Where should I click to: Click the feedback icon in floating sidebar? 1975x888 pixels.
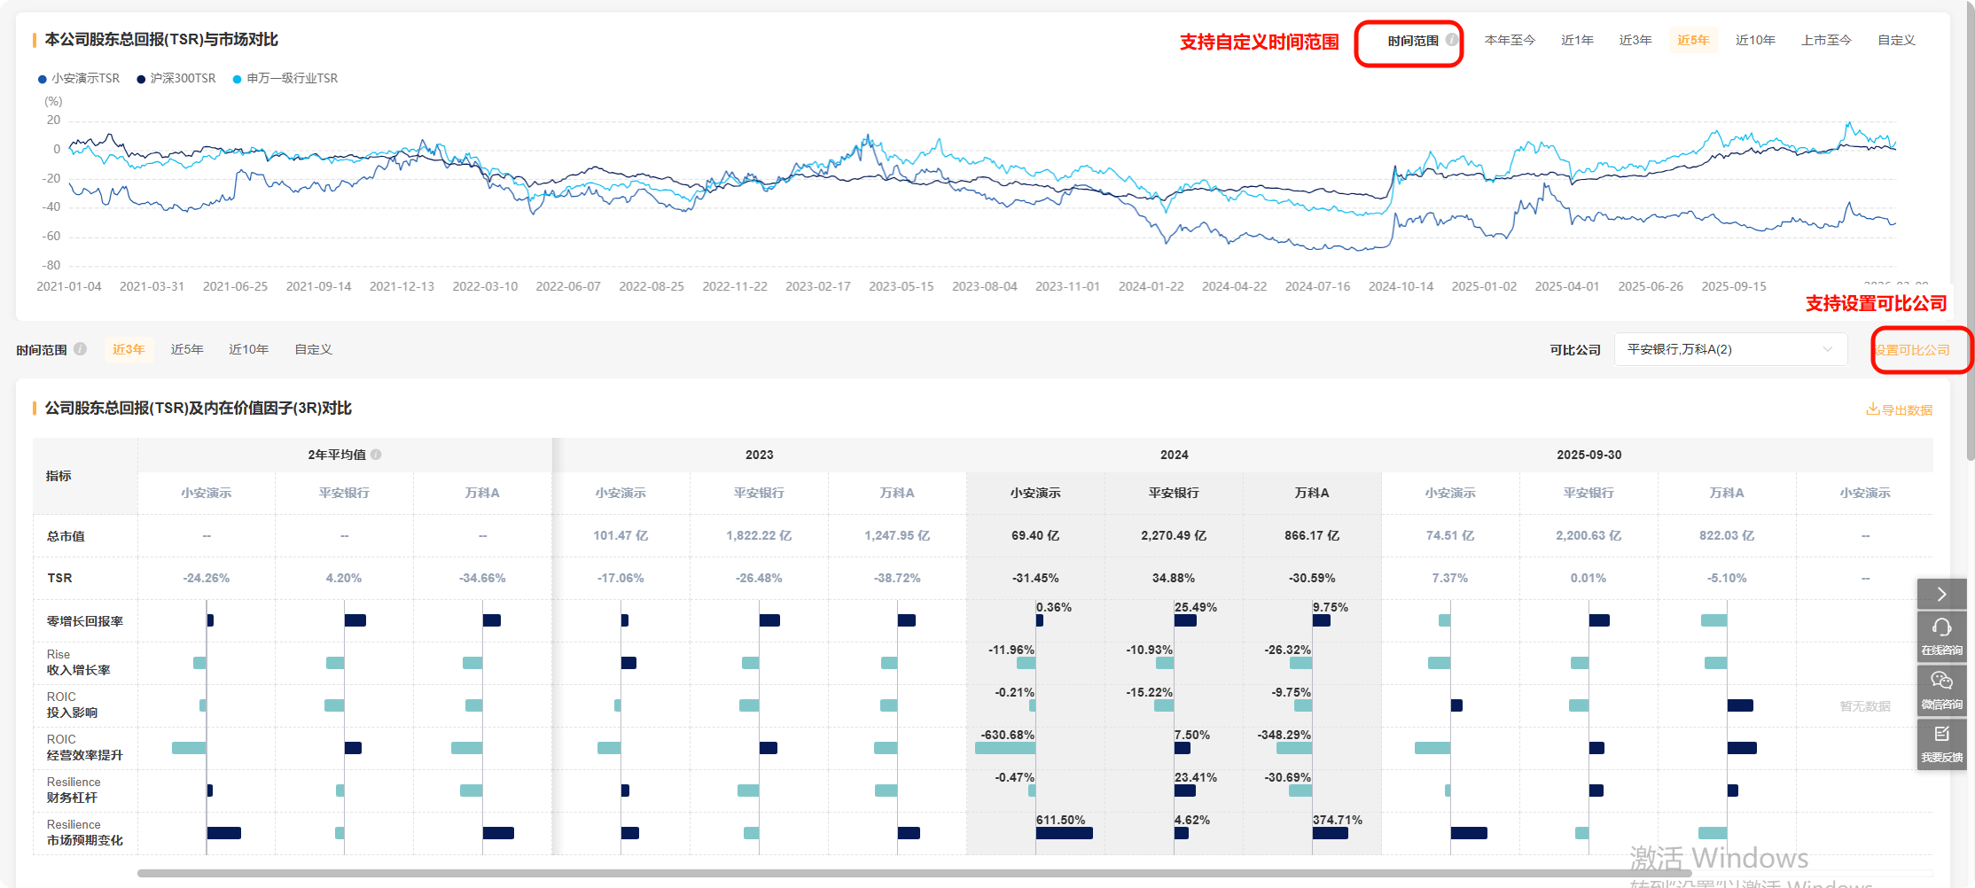coord(1941,735)
